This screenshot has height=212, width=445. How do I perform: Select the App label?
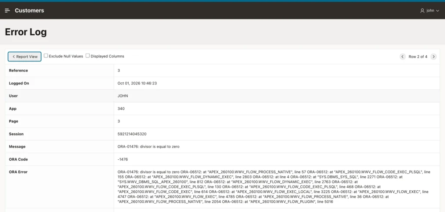pos(13,108)
